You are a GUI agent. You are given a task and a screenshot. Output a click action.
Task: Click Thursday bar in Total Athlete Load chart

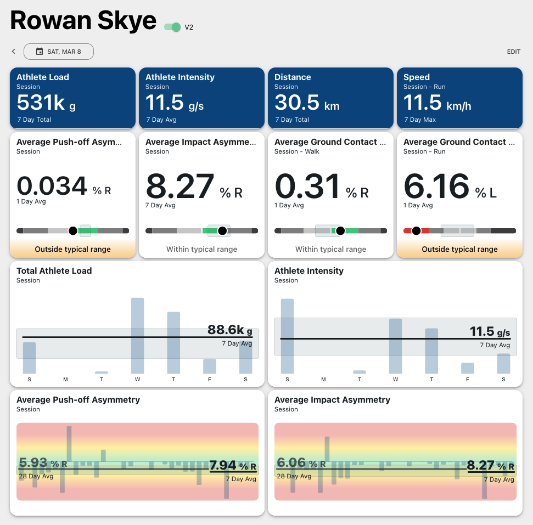[173, 343]
